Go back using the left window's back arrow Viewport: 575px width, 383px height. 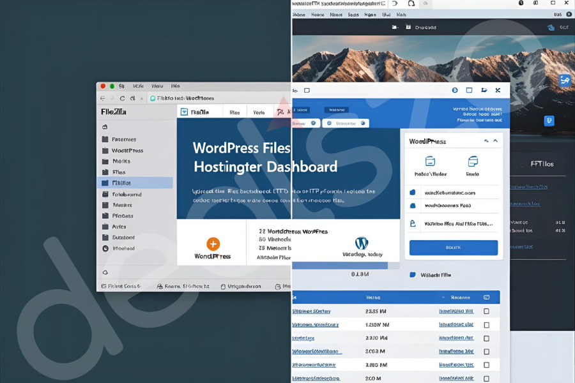(103, 98)
